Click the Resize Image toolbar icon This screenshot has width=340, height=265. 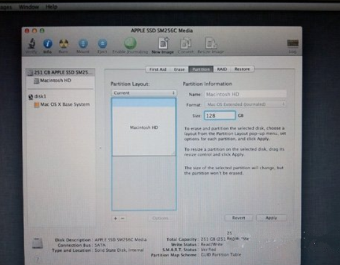211,43
